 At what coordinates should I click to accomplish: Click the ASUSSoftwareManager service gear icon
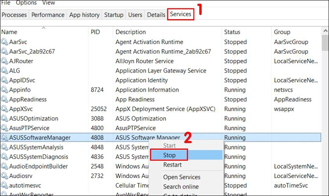click(x=4, y=138)
